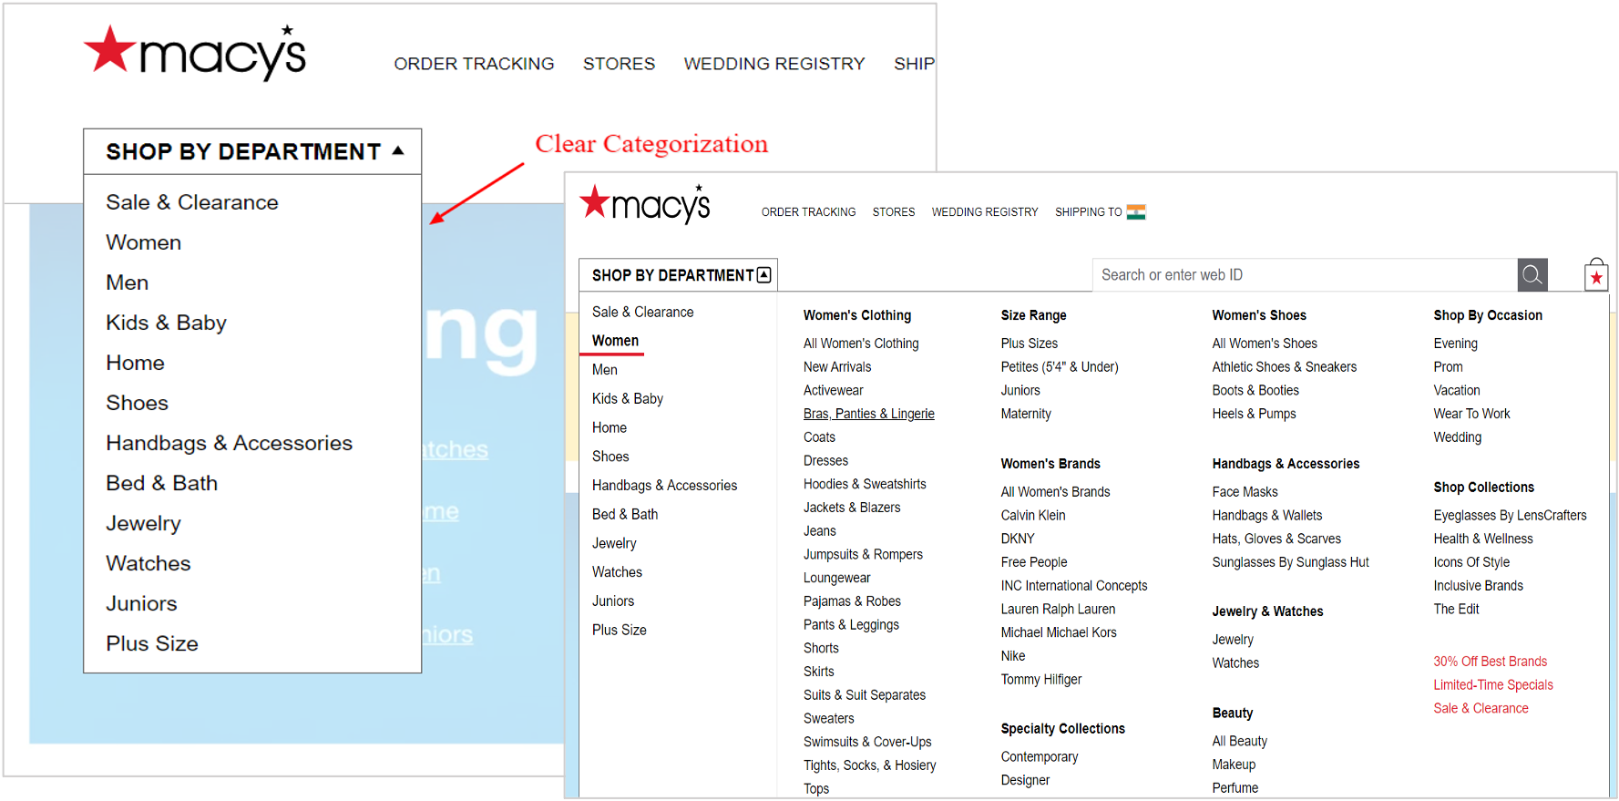Open Swimsuits & Cover-Ups link
1619x801 pixels.
click(x=867, y=742)
